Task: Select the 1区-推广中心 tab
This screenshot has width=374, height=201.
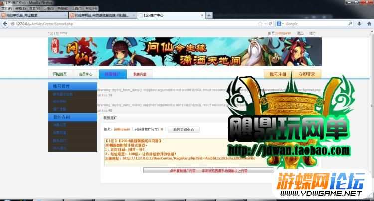Action: point(171,15)
